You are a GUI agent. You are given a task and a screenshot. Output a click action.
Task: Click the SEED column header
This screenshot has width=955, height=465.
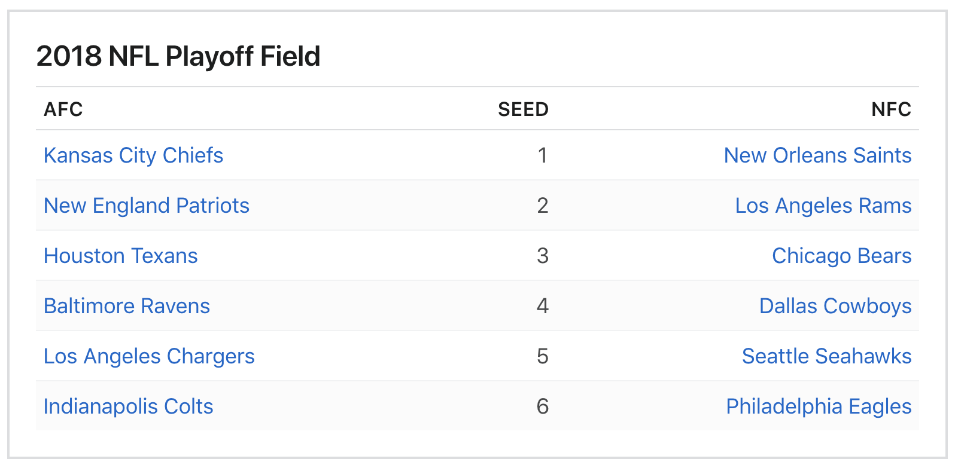tap(523, 109)
